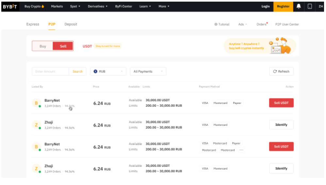
Task: Click the mobile app download icon
Action: pyautogui.click(x=310, y=7)
